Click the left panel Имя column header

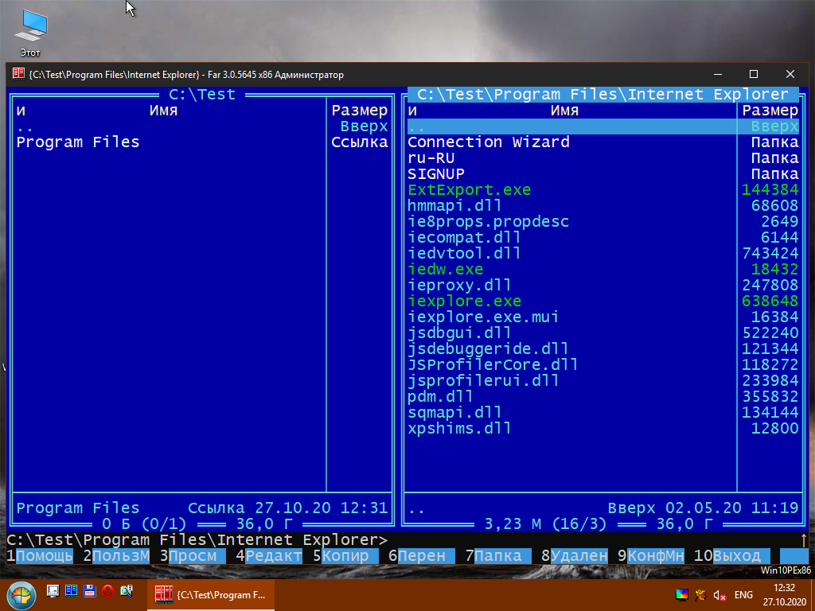(164, 111)
